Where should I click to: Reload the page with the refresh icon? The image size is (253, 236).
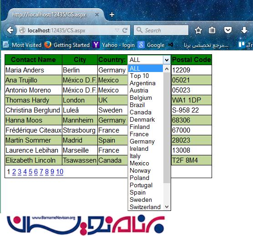pyautogui.click(x=125, y=30)
